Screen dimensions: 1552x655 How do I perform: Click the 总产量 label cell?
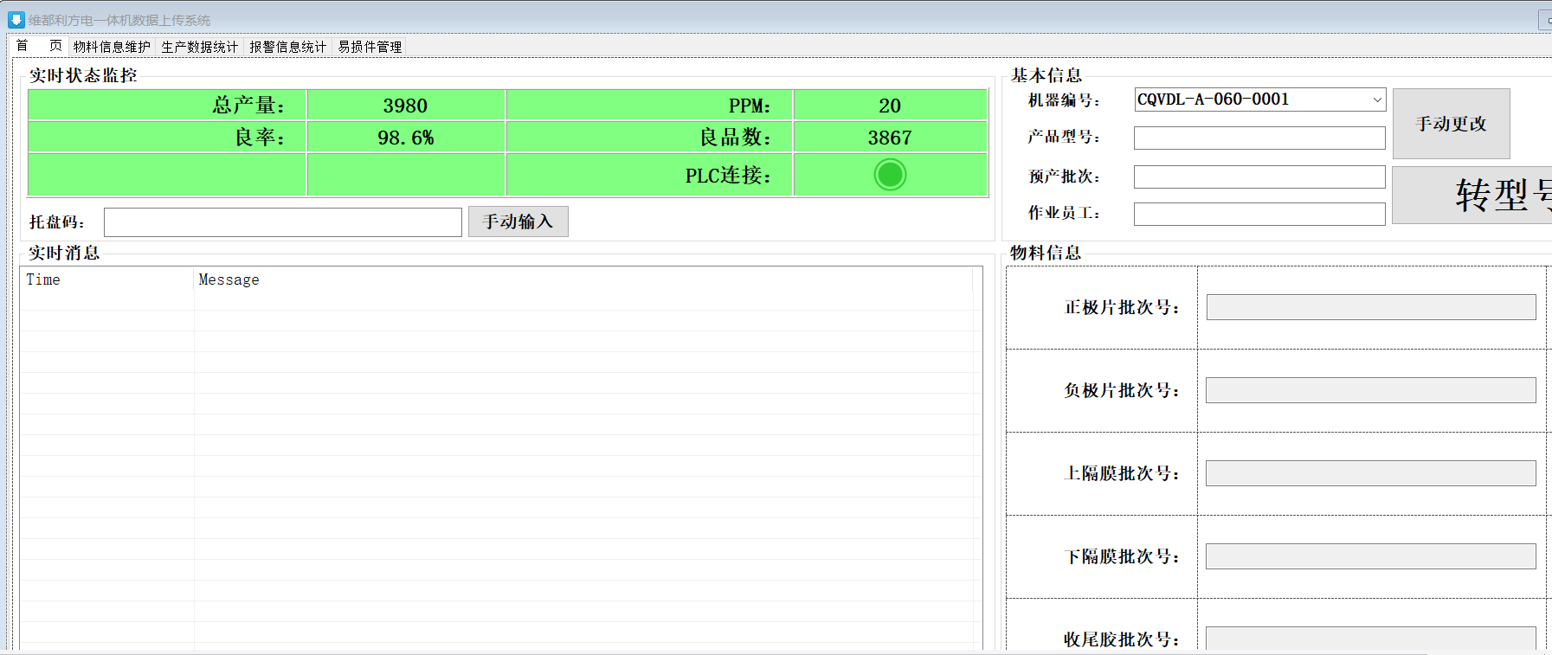[x=167, y=106]
